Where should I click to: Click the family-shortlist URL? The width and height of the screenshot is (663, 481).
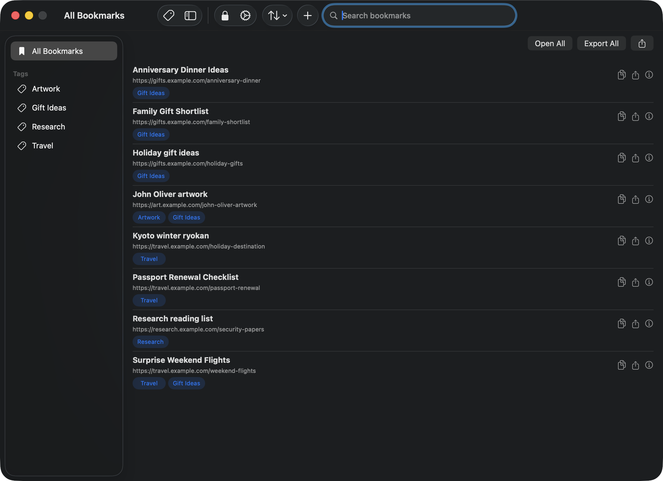(x=191, y=122)
